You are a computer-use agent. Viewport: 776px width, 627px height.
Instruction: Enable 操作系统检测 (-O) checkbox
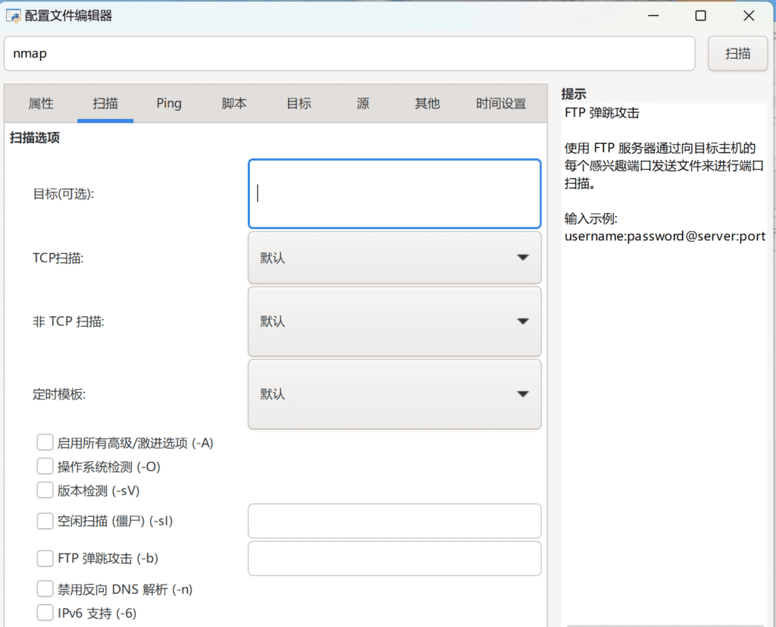point(45,466)
